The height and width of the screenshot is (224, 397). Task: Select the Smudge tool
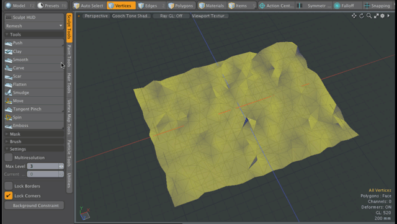[x=34, y=92]
